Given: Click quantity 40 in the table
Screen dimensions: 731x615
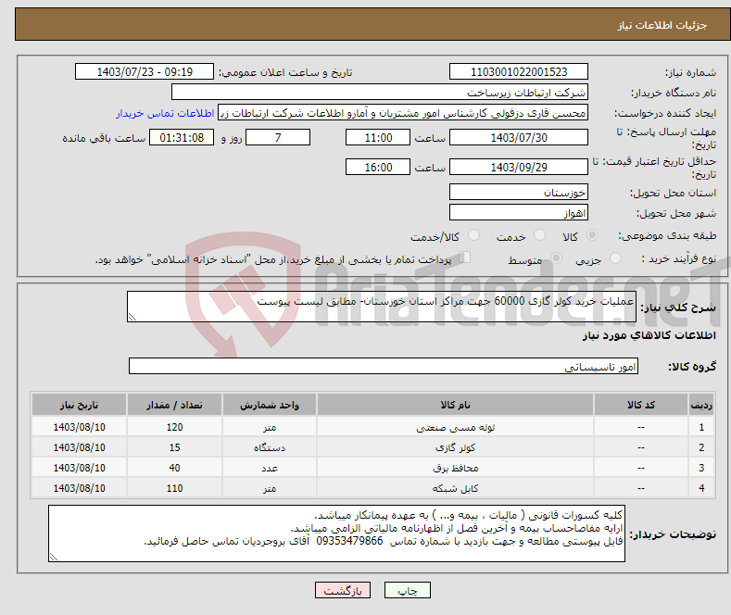Looking at the screenshot, I should pos(174,468).
